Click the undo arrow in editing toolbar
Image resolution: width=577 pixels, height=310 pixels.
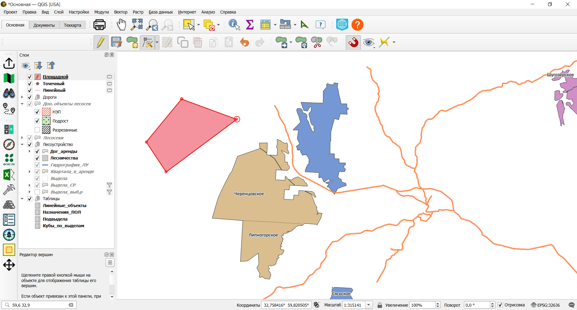244,42
